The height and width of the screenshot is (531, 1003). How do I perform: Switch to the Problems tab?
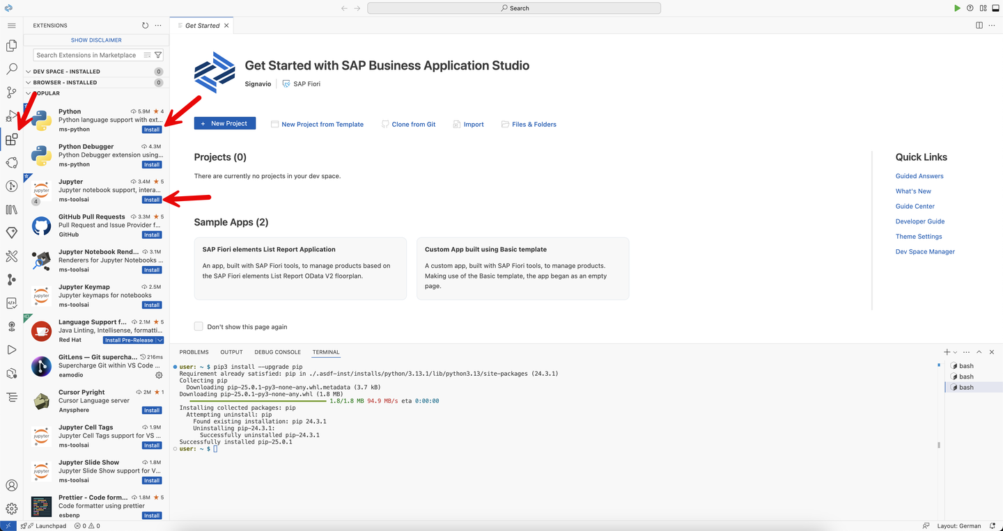click(x=194, y=352)
